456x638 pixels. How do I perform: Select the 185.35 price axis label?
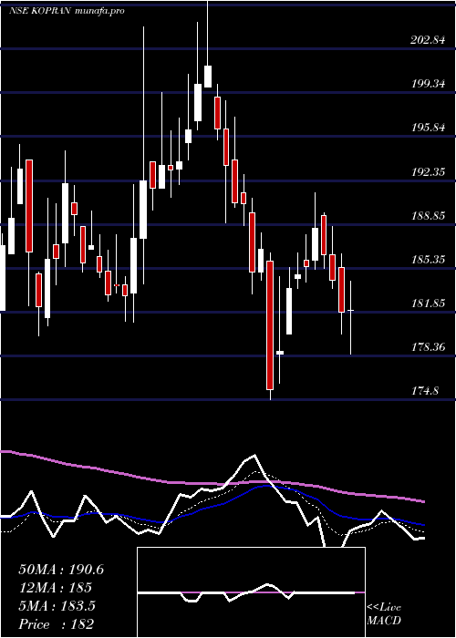(x=428, y=259)
